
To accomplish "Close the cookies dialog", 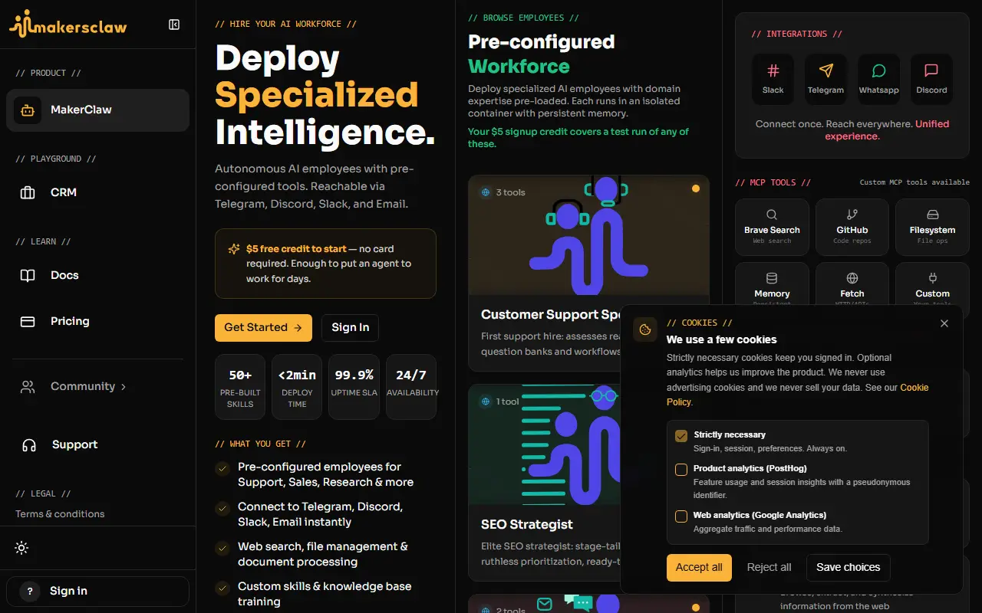I will (944, 323).
